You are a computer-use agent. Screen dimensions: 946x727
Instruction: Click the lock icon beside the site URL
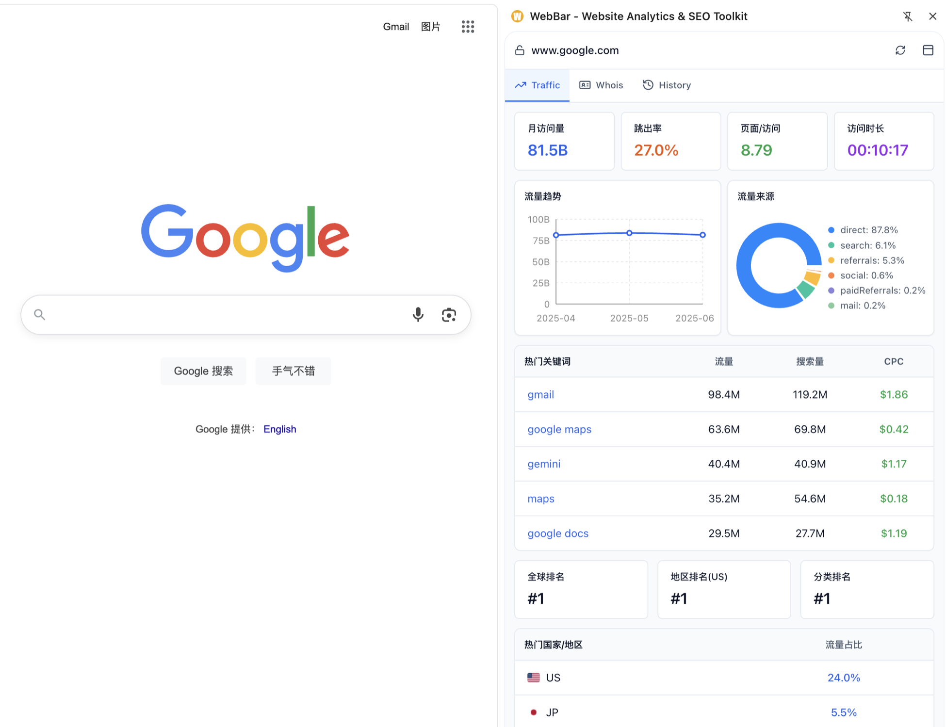(x=520, y=50)
